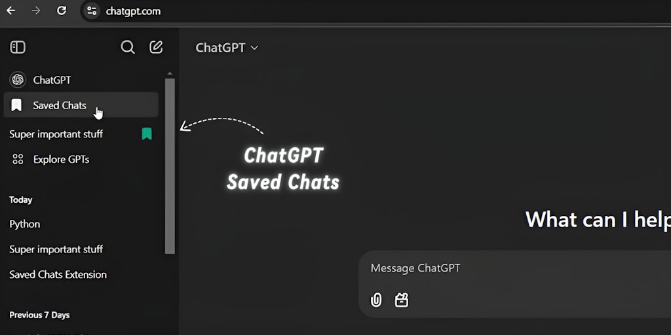671x335 pixels.
Task: Click the Explore GPTs grid icon
Action: (x=18, y=160)
